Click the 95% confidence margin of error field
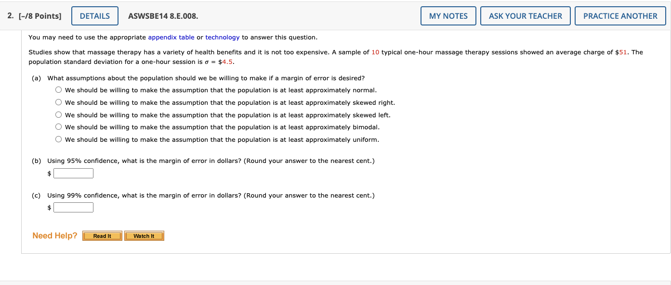This screenshot has height=285, width=671. 73,173
